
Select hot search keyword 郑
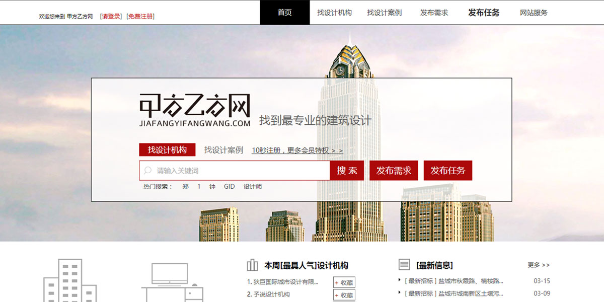point(185,186)
